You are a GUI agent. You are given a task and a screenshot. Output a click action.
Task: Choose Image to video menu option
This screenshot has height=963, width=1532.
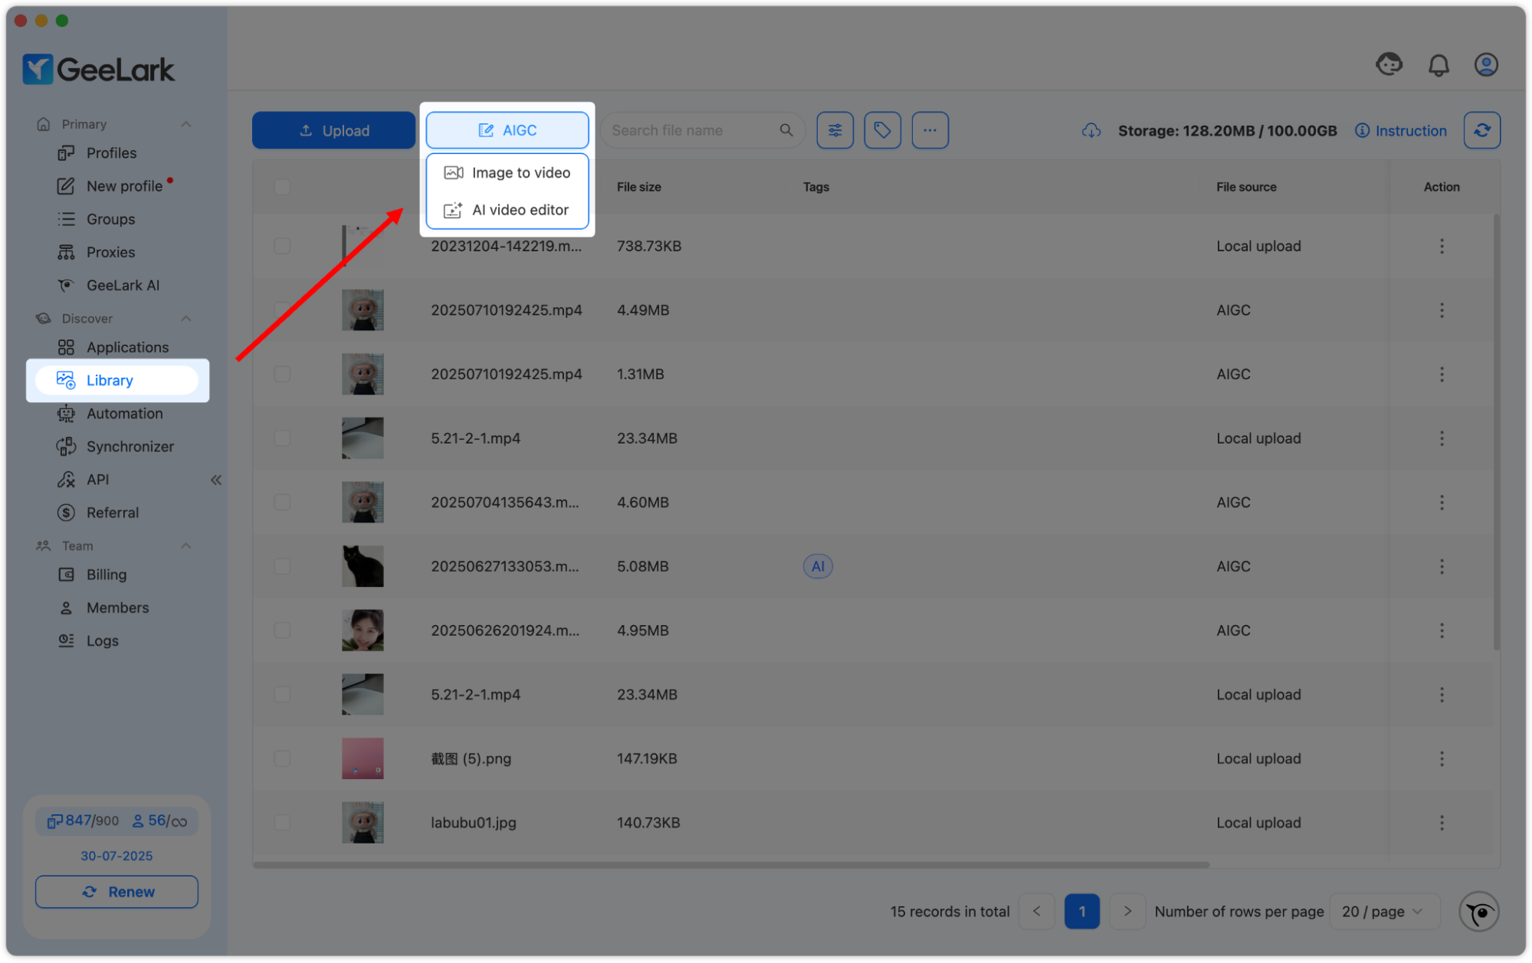507,173
